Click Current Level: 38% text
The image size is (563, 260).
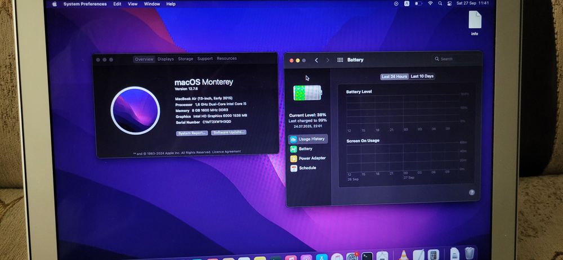(x=308, y=115)
